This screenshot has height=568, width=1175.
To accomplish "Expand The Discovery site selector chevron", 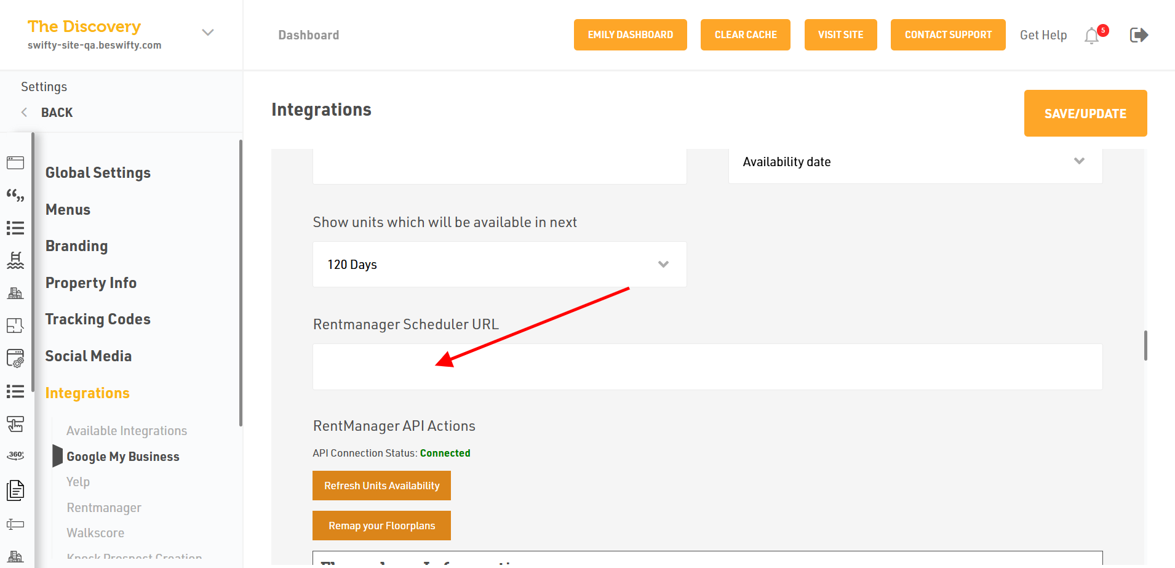I will click(x=208, y=33).
